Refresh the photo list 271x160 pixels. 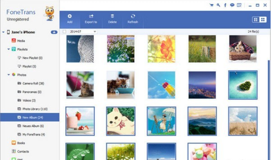click(133, 19)
